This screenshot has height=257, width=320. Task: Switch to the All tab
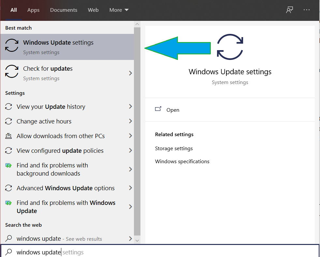pyautogui.click(x=14, y=10)
